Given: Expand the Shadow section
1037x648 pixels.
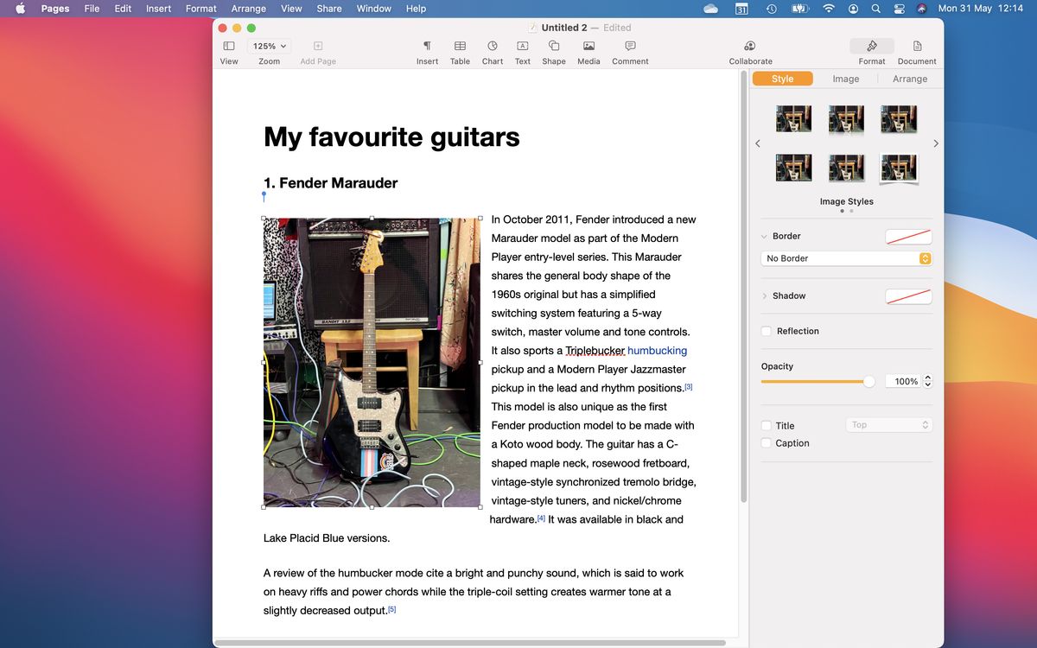Looking at the screenshot, I should point(765,295).
